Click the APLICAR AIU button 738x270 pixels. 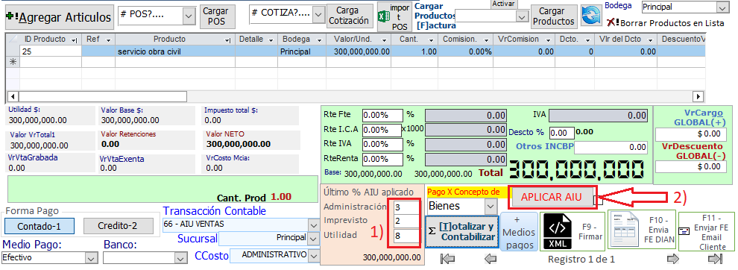click(x=551, y=197)
